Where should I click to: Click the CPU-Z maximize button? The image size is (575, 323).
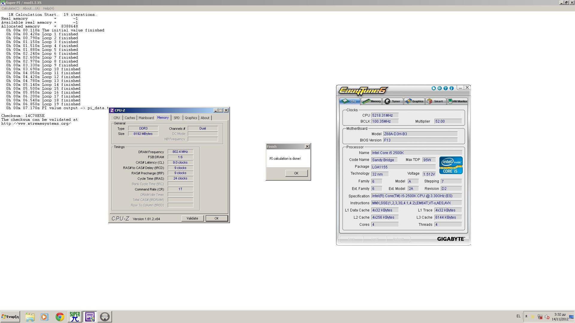221,110
